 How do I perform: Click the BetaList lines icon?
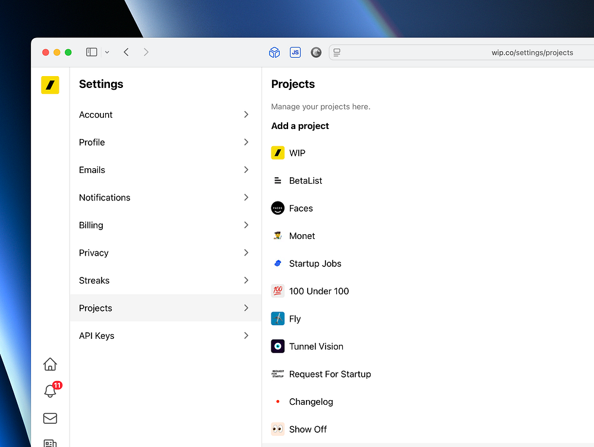pyautogui.click(x=277, y=181)
